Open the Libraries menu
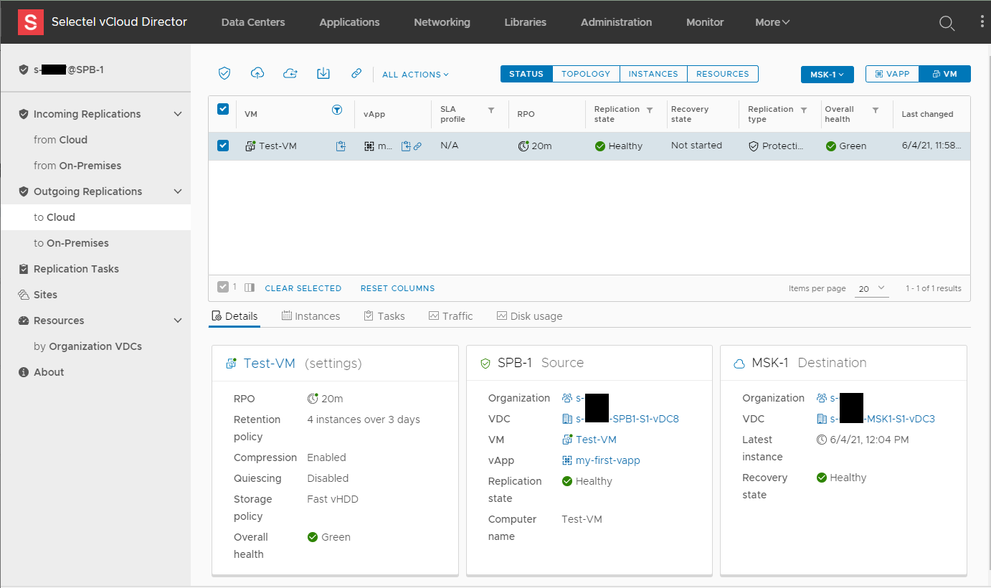This screenshot has height=588, width=991. point(525,22)
